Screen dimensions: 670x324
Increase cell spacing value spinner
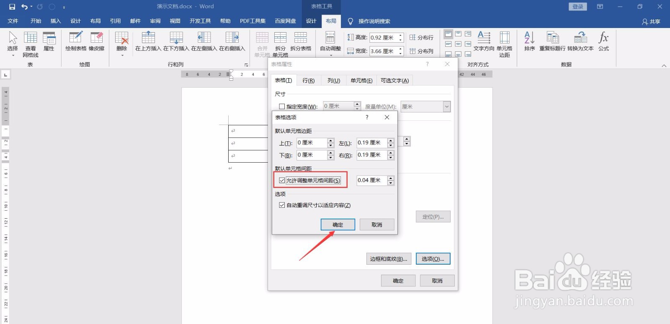tap(391, 178)
